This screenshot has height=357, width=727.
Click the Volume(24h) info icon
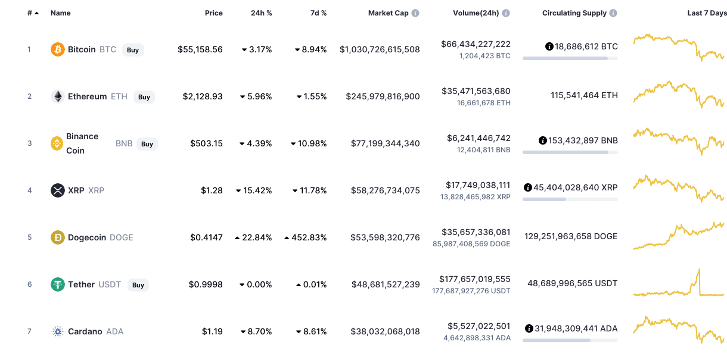coord(506,12)
